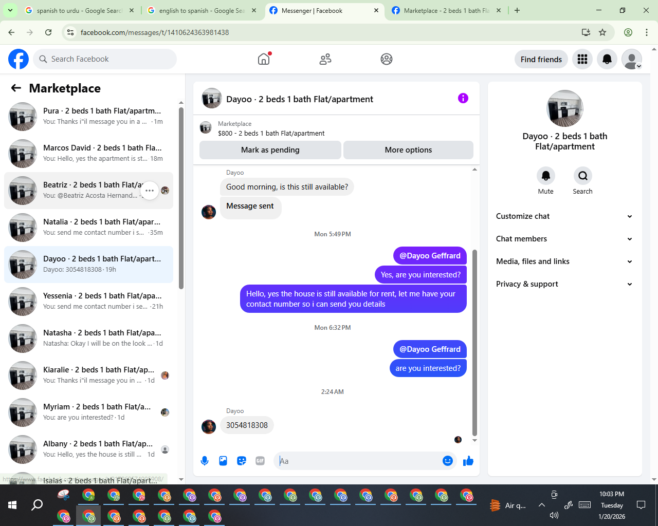Open the Kiaralie conversation
This screenshot has width=658, height=526.
point(88,375)
